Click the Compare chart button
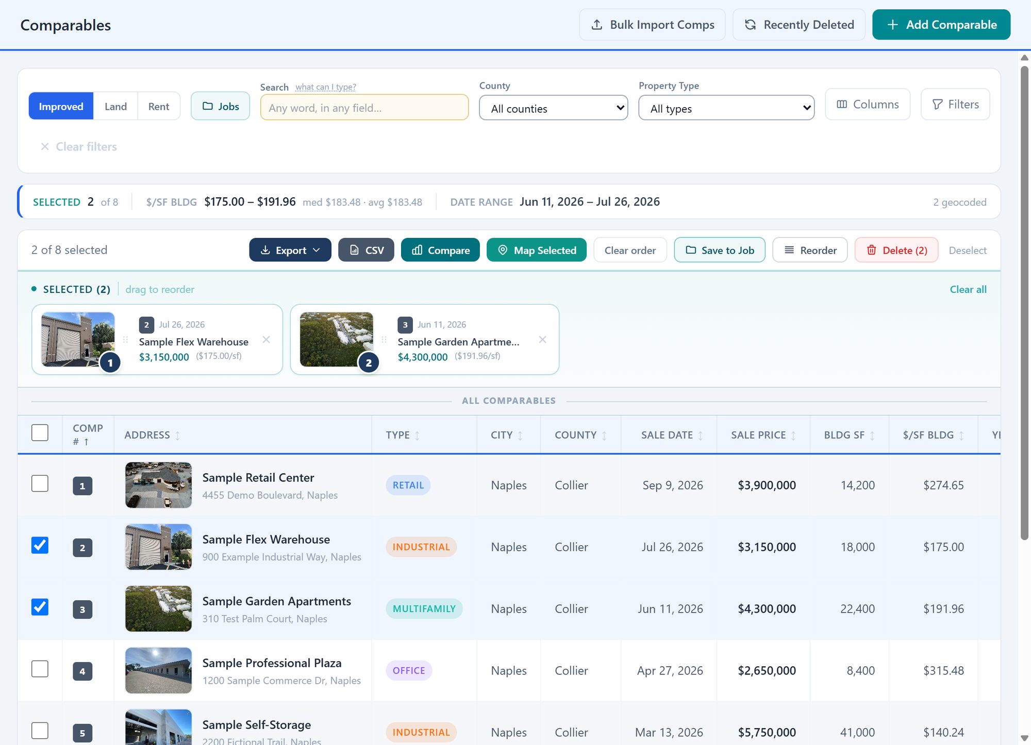Image resolution: width=1031 pixels, height=745 pixels. (440, 250)
